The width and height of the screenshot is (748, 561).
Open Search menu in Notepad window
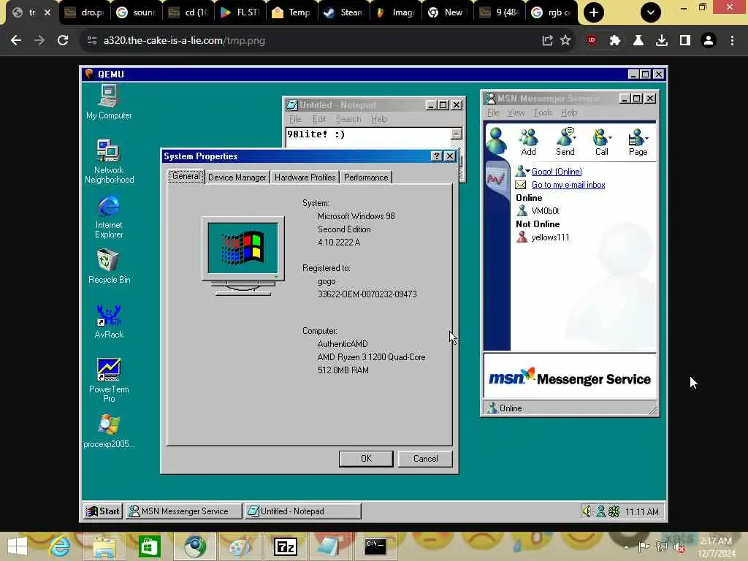pyautogui.click(x=348, y=119)
